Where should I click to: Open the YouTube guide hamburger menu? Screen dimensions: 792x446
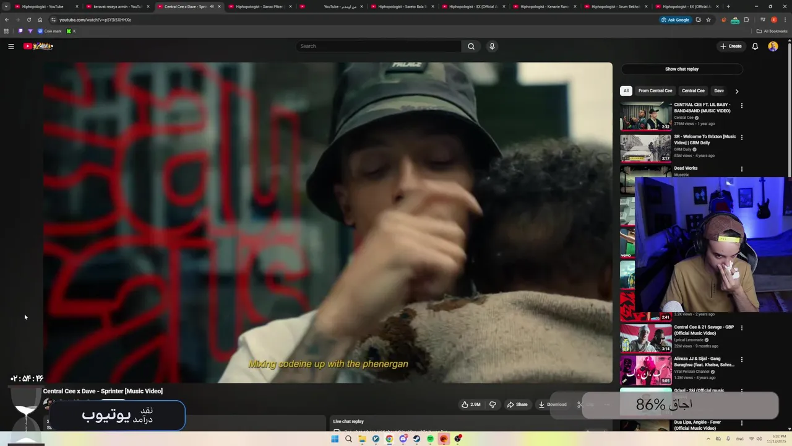[11, 46]
